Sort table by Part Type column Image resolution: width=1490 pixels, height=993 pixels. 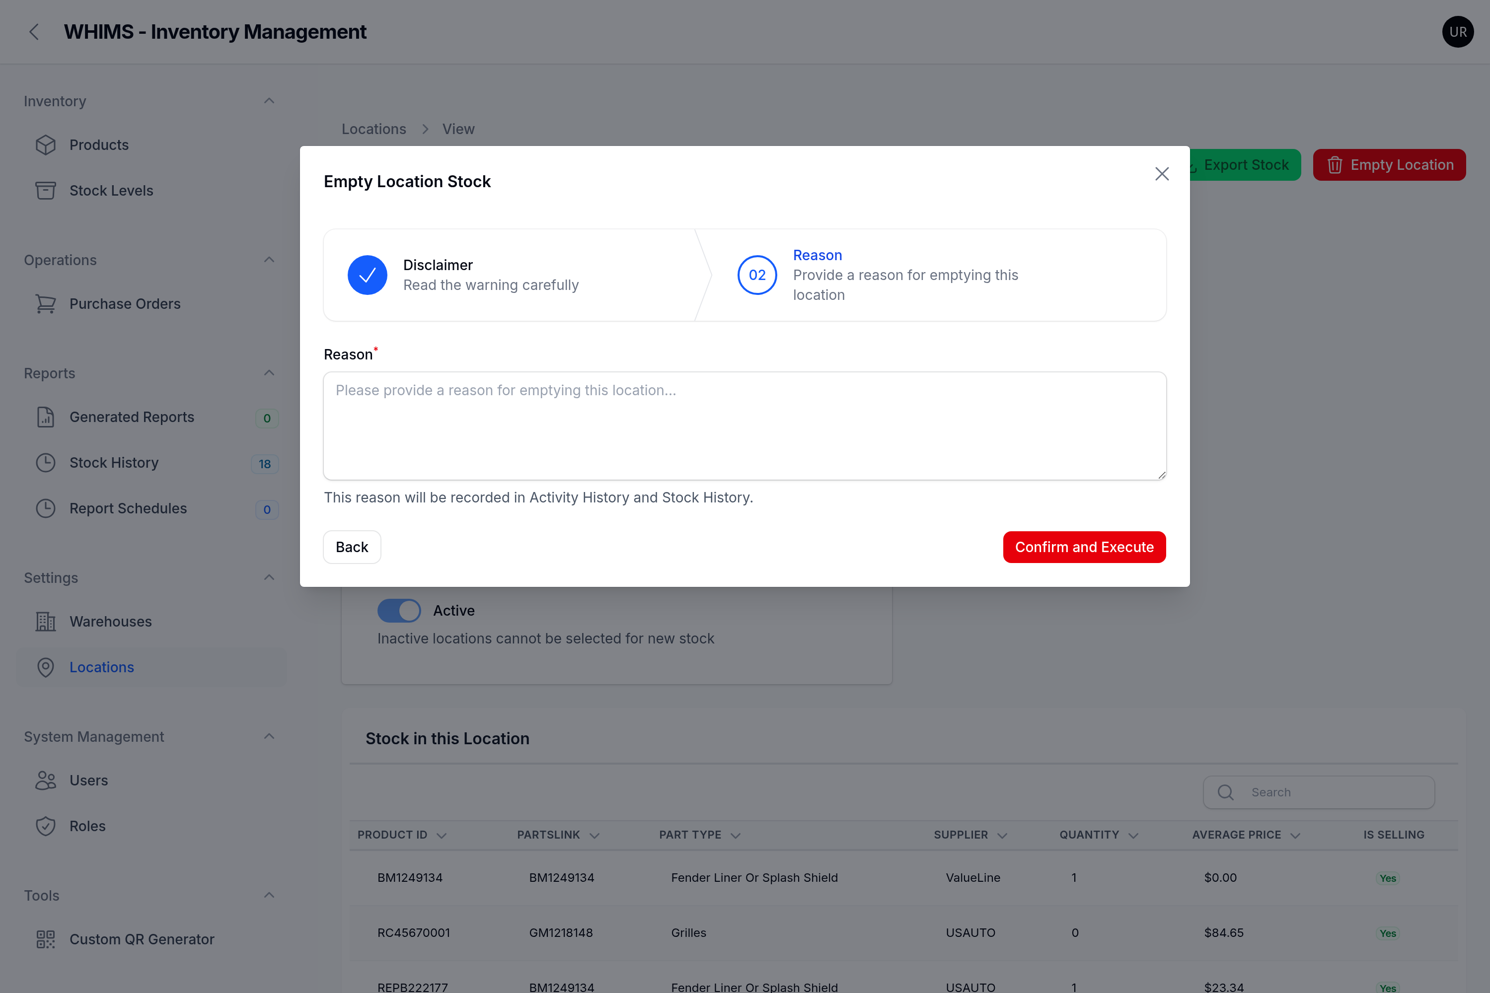[x=699, y=835]
